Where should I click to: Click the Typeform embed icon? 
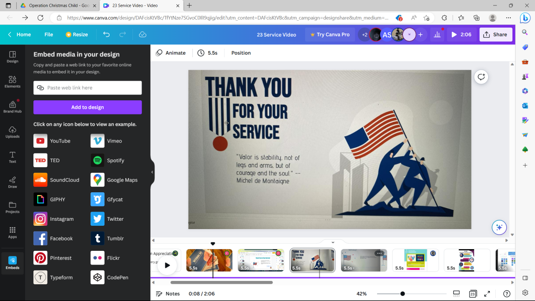coord(41,278)
